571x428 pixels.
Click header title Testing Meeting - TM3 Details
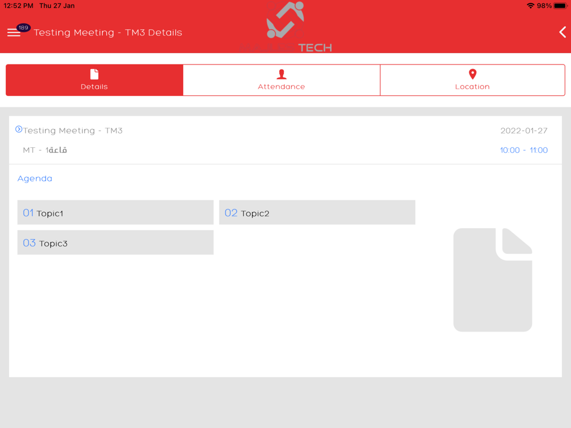click(x=108, y=33)
